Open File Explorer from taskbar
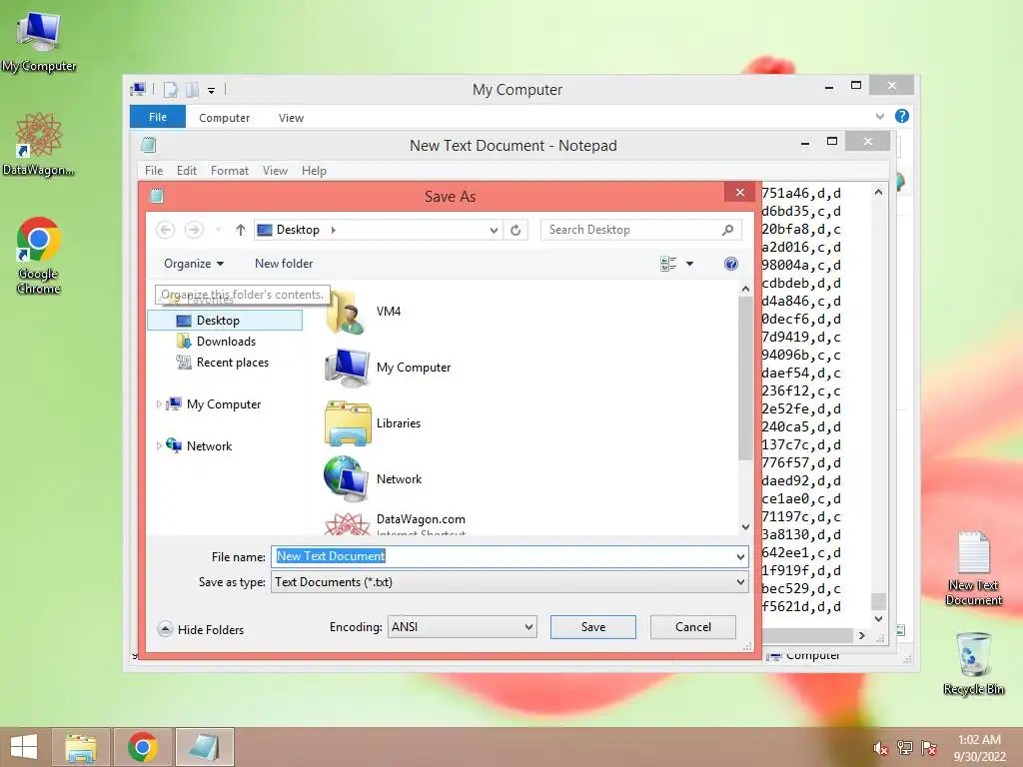 click(81, 747)
